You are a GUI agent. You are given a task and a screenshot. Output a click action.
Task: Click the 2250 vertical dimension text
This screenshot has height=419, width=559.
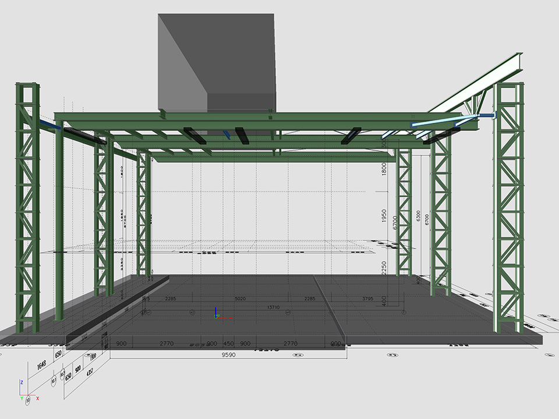click(x=384, y=269)
